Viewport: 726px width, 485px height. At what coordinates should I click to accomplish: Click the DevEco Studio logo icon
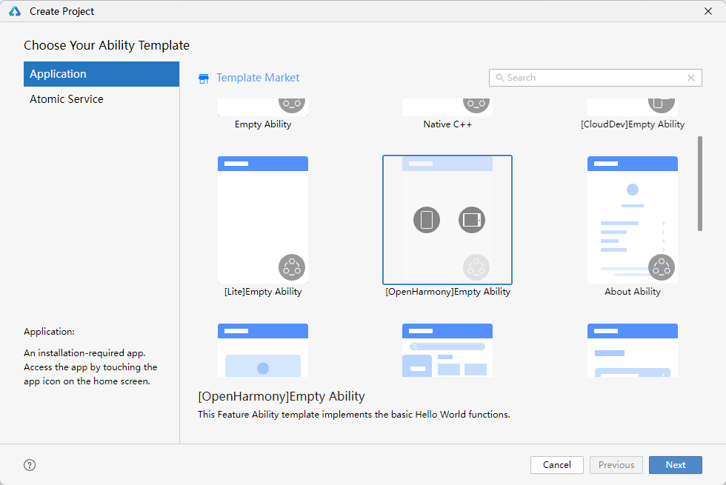[x=15, y=11]
